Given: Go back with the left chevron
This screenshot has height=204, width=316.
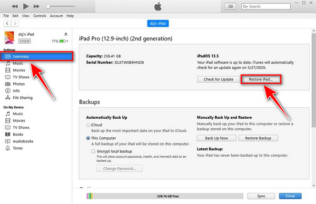Looking at the screenshot, I should (x=7, y=24).
